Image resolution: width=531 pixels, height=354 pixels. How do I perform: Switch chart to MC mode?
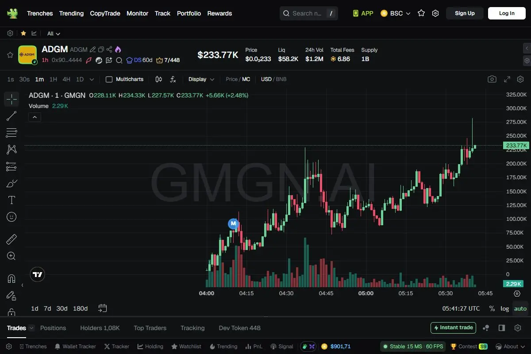246,79
